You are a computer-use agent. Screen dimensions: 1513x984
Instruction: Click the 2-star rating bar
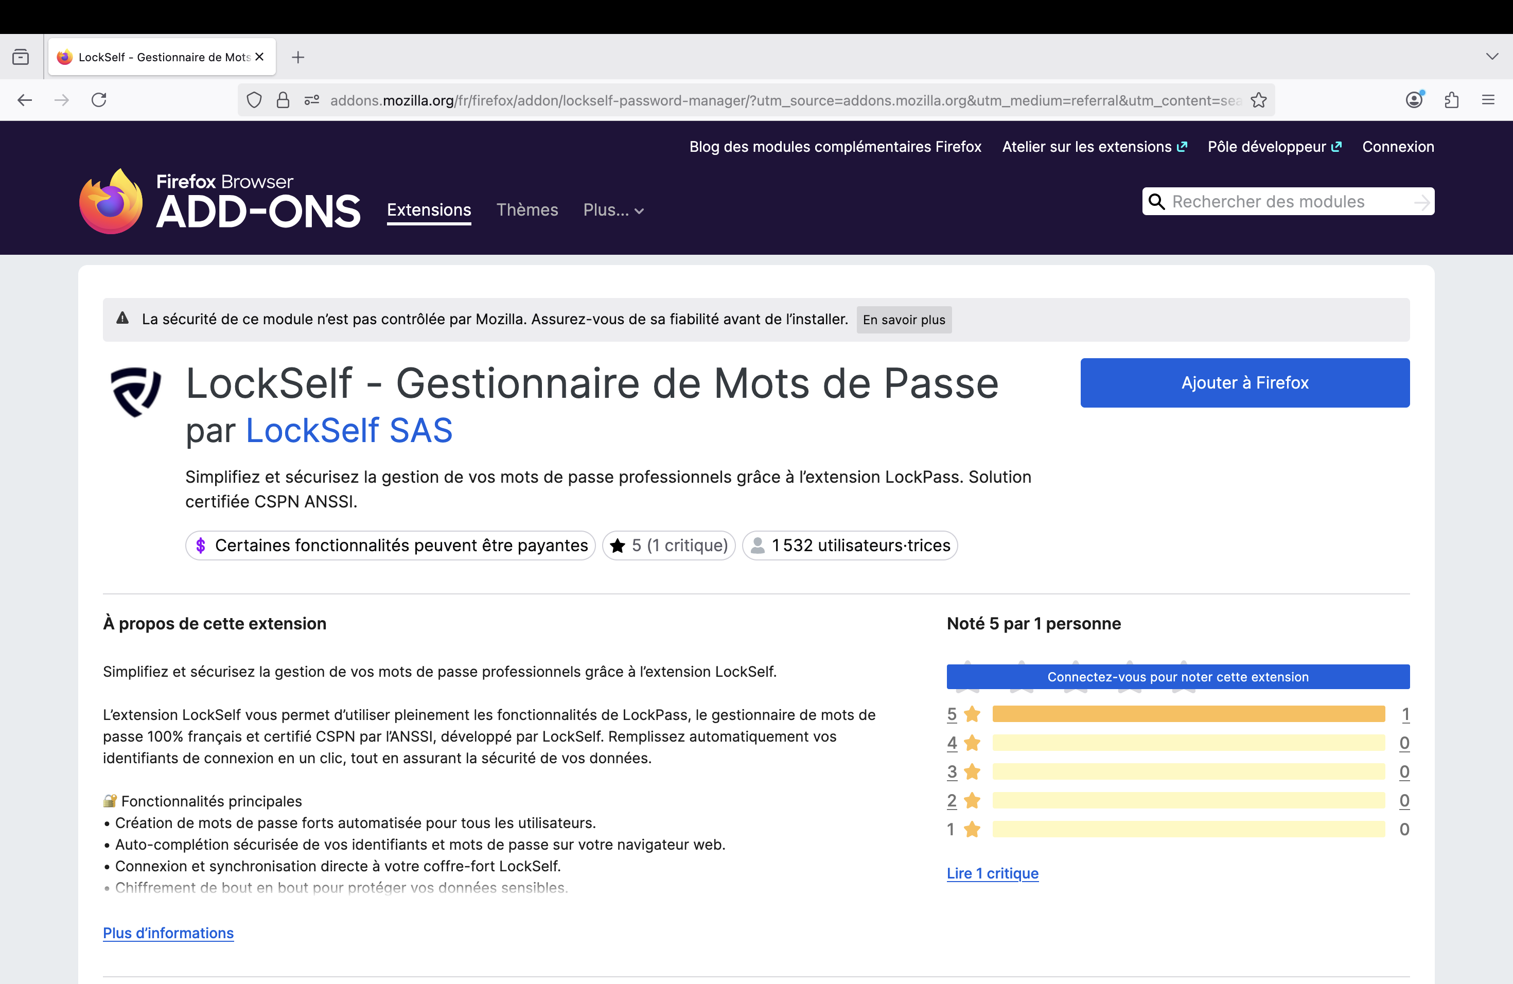(1188, 800)
